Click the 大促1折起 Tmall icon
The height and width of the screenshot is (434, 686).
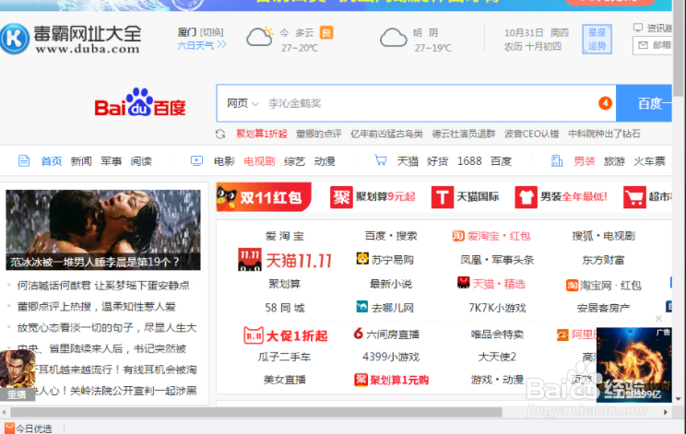pyautogui.click(x=254, y=335)
